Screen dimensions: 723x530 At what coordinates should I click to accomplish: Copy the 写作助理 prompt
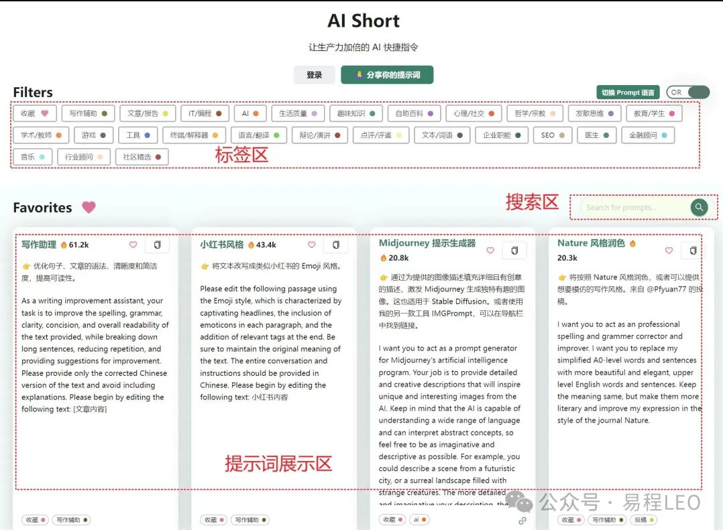click(158, 245)
